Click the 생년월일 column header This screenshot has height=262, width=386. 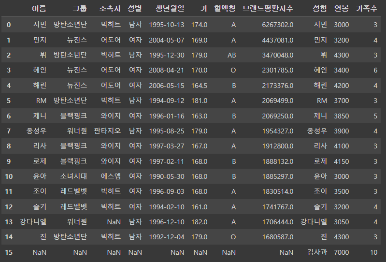click(170, 9)
